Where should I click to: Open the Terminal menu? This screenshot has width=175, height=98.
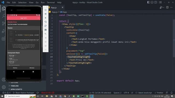click(x=51, y=2)
